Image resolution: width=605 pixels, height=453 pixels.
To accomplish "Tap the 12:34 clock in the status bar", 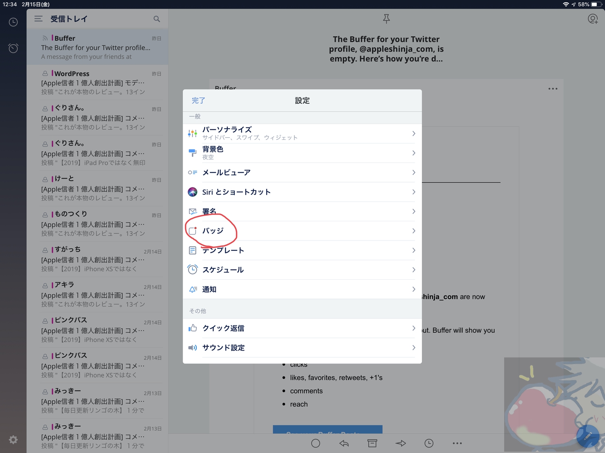I will (x=10, y=4).
